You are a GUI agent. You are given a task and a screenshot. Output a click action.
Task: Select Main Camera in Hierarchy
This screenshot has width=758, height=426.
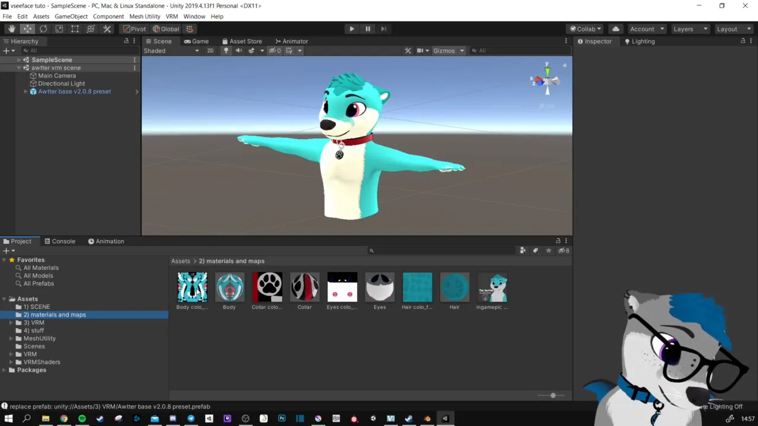coord(57,76)
